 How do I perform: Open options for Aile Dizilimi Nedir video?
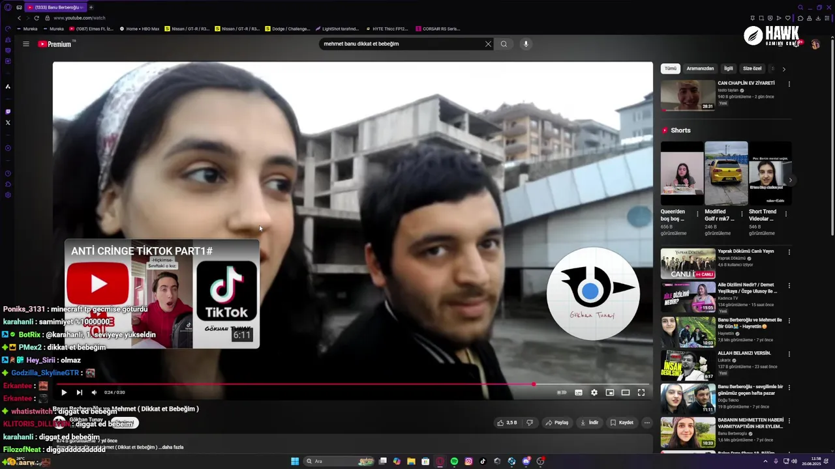click(789, 286)
